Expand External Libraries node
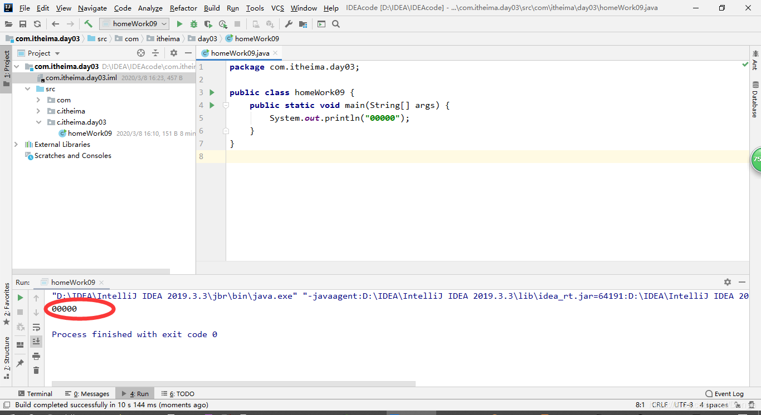Viewport: 761px width, 415px height. click(x=17, y=145)
